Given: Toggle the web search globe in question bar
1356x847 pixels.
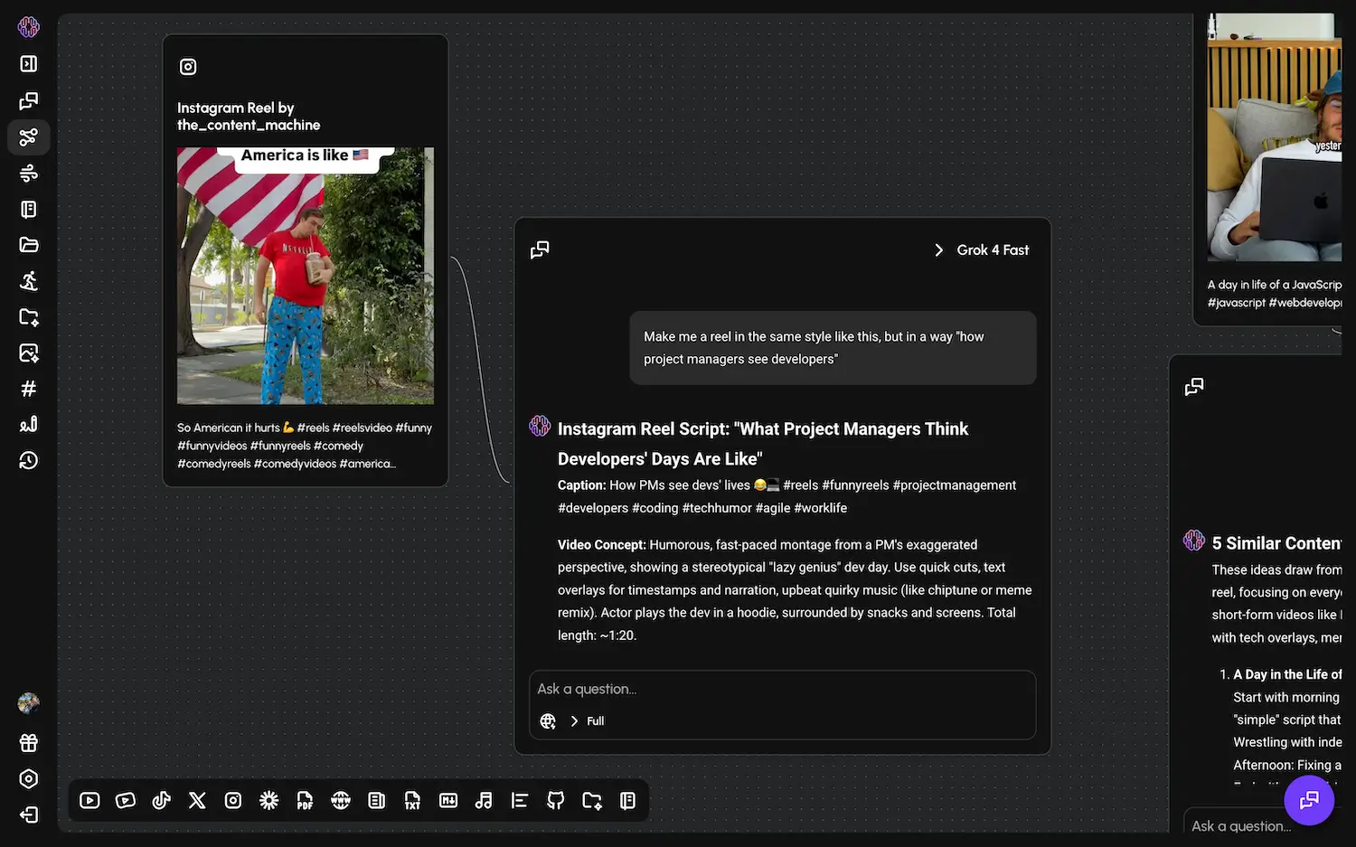Looking at the screenshot, I should tap(547, 720).
